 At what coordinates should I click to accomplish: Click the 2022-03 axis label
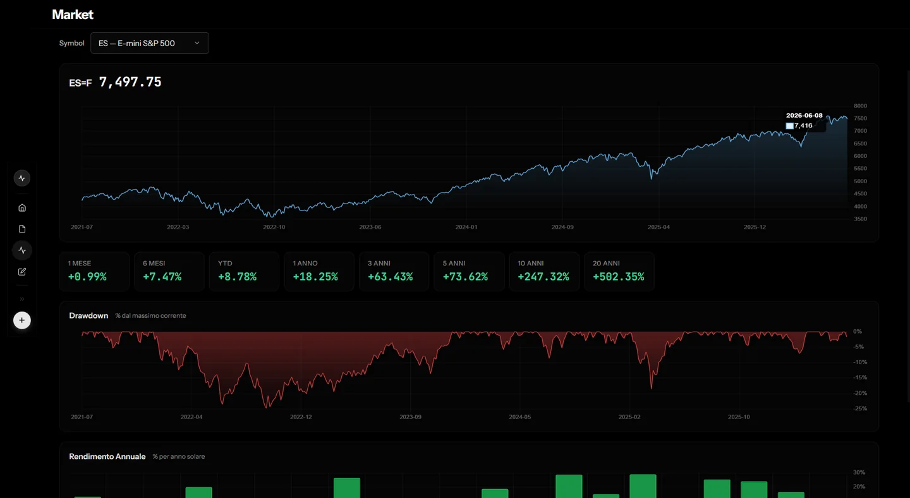pyautogui.click(x=178, y=227)
